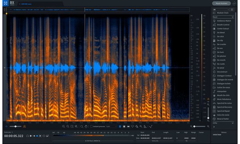The height and width of the screenshot is (144, 240).
Task: Open the De-crackle module
Action: (220, 44)
